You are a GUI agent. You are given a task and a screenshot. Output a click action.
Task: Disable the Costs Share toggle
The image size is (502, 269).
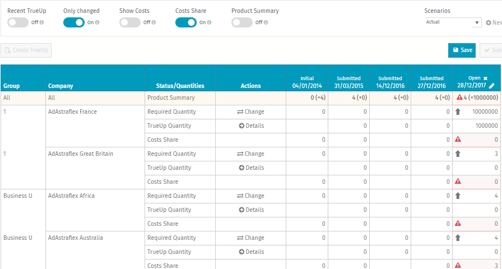[x=185, y=22]
